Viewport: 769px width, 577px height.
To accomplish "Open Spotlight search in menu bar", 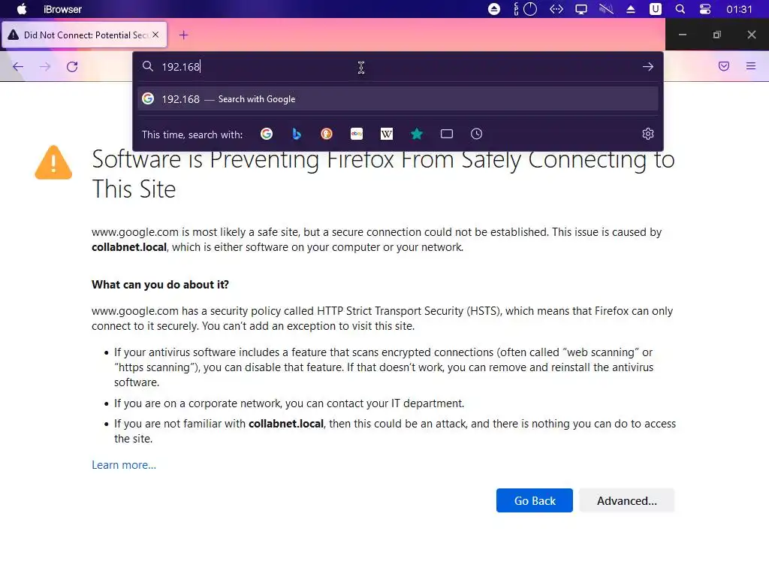I will click(680, 9).
